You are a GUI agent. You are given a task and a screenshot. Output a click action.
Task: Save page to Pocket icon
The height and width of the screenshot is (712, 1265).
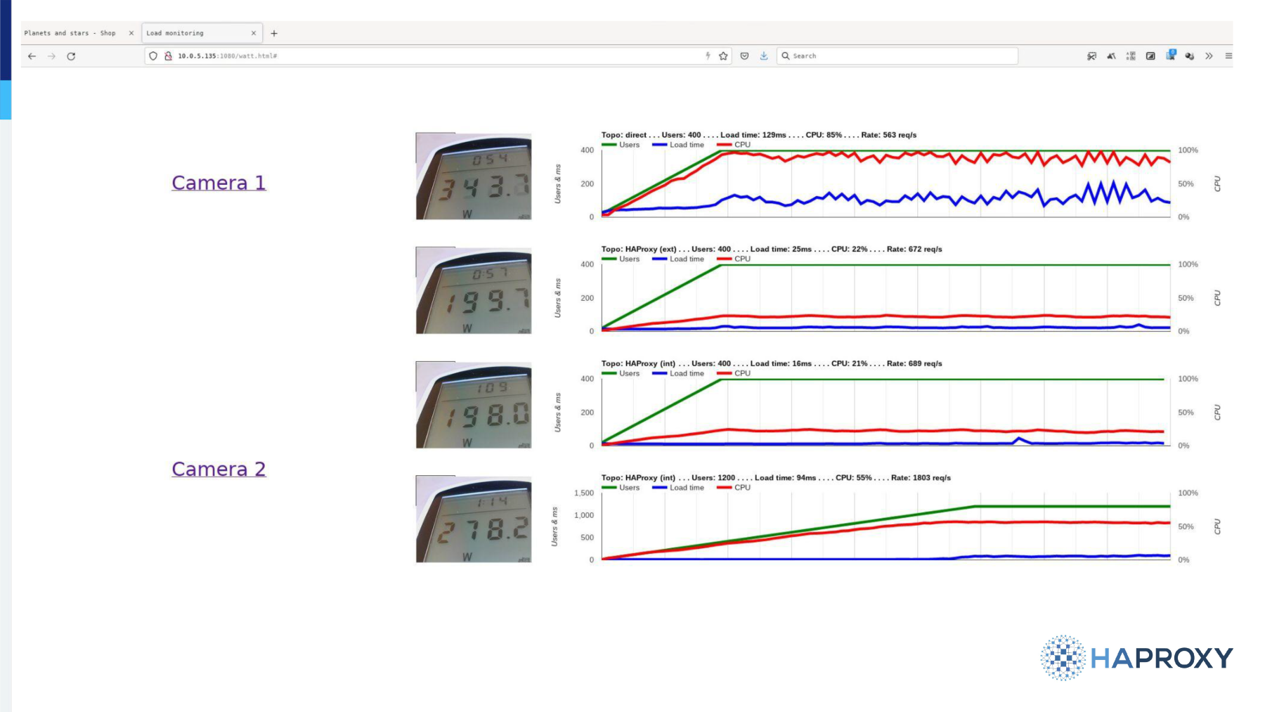tap(744, 56)
